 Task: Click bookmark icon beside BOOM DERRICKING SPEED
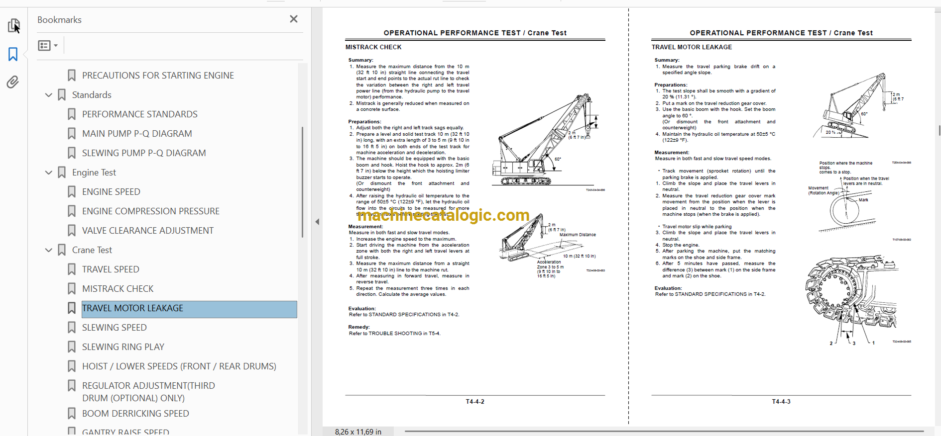[x=72, y=414]
